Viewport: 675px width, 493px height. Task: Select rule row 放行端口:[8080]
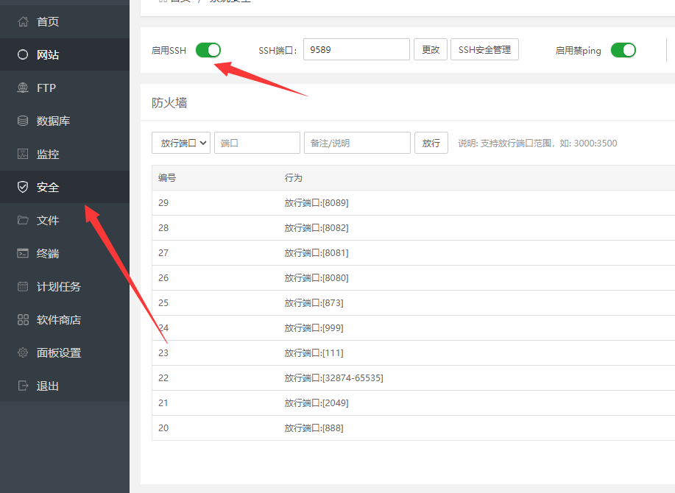tap(413, 278)
